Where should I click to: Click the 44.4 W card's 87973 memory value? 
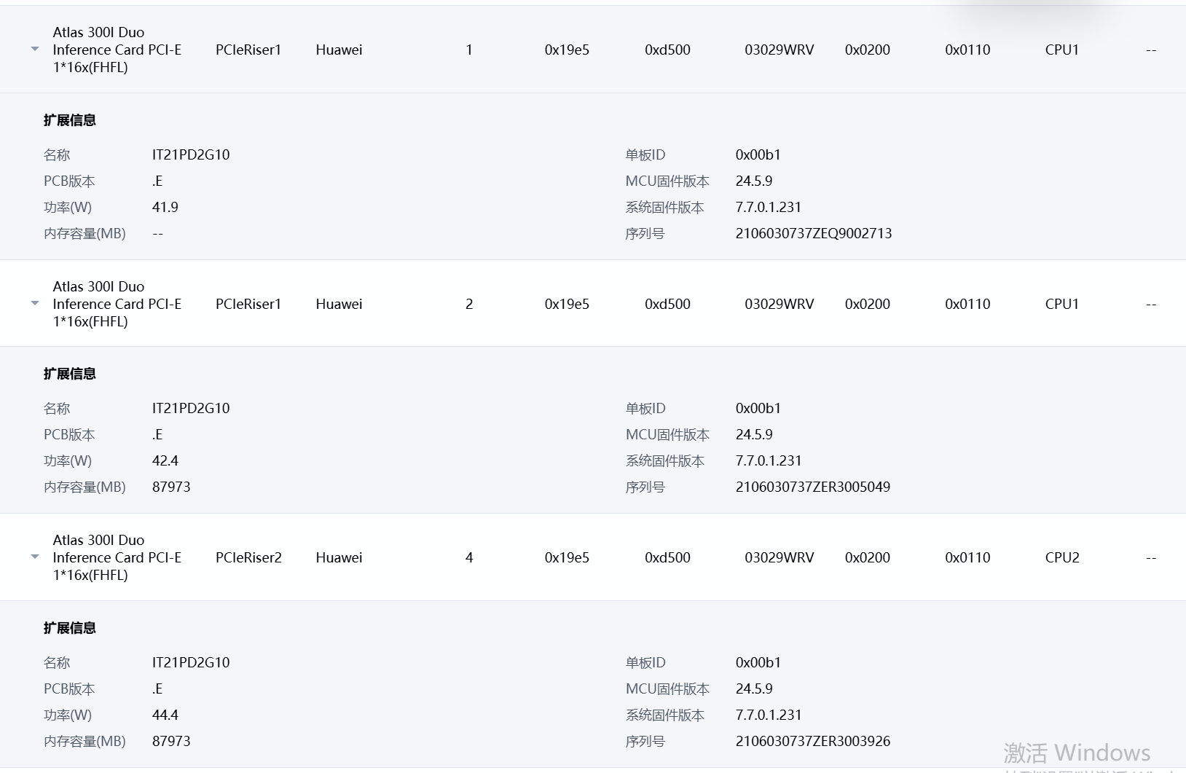point(171,741)
